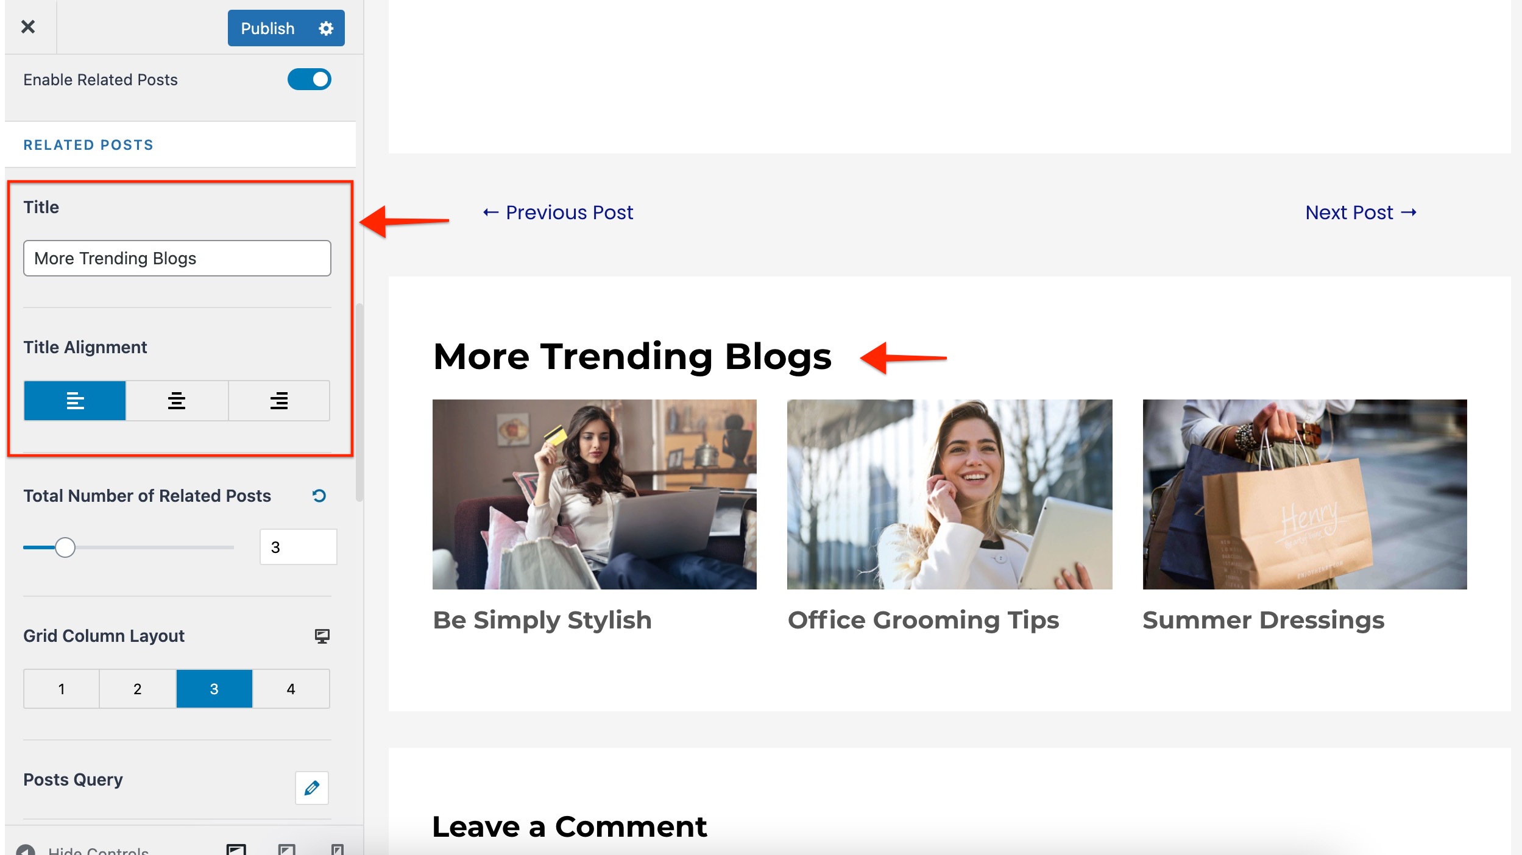Open publish settings gear icon
The image size is (1522, 855).
326,28
